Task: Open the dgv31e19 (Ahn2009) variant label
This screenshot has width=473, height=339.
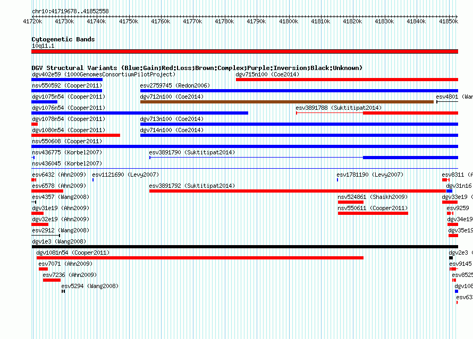Action: 61,208
